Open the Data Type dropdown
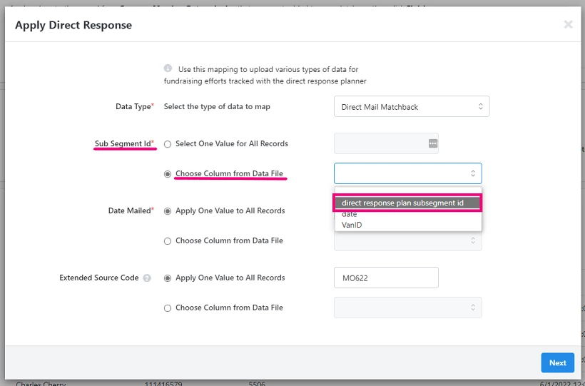The image size is (585, 386). [x=412, y=107]
